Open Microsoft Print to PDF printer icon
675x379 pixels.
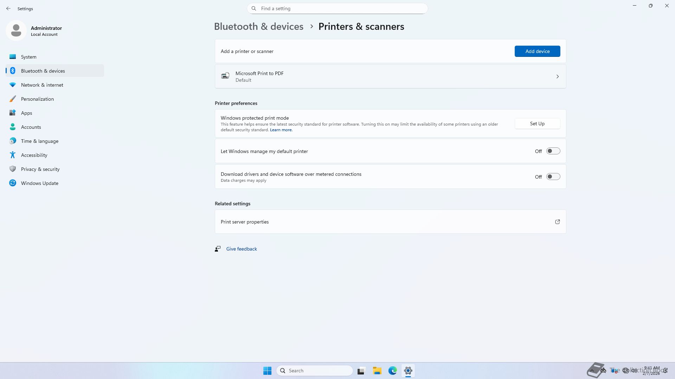(225, 76)
